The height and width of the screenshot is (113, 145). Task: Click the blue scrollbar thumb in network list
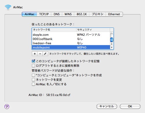112,40
